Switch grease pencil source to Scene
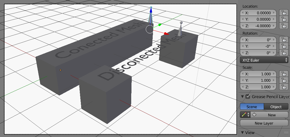The image size is (290, 137). [252, 107]
